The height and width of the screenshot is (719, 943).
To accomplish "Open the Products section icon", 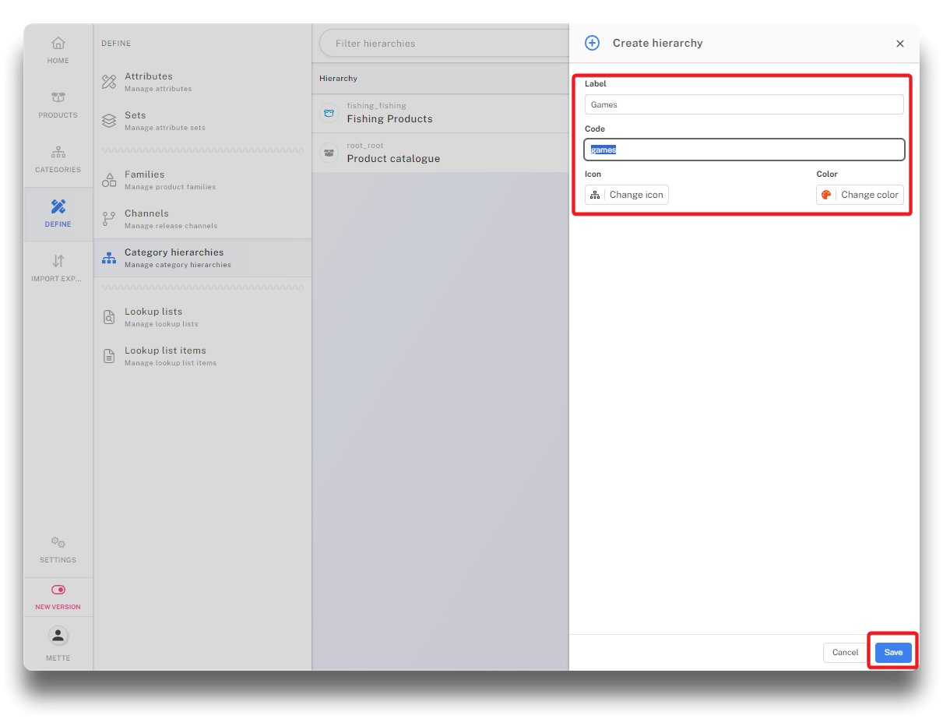I will coord(58,98).
